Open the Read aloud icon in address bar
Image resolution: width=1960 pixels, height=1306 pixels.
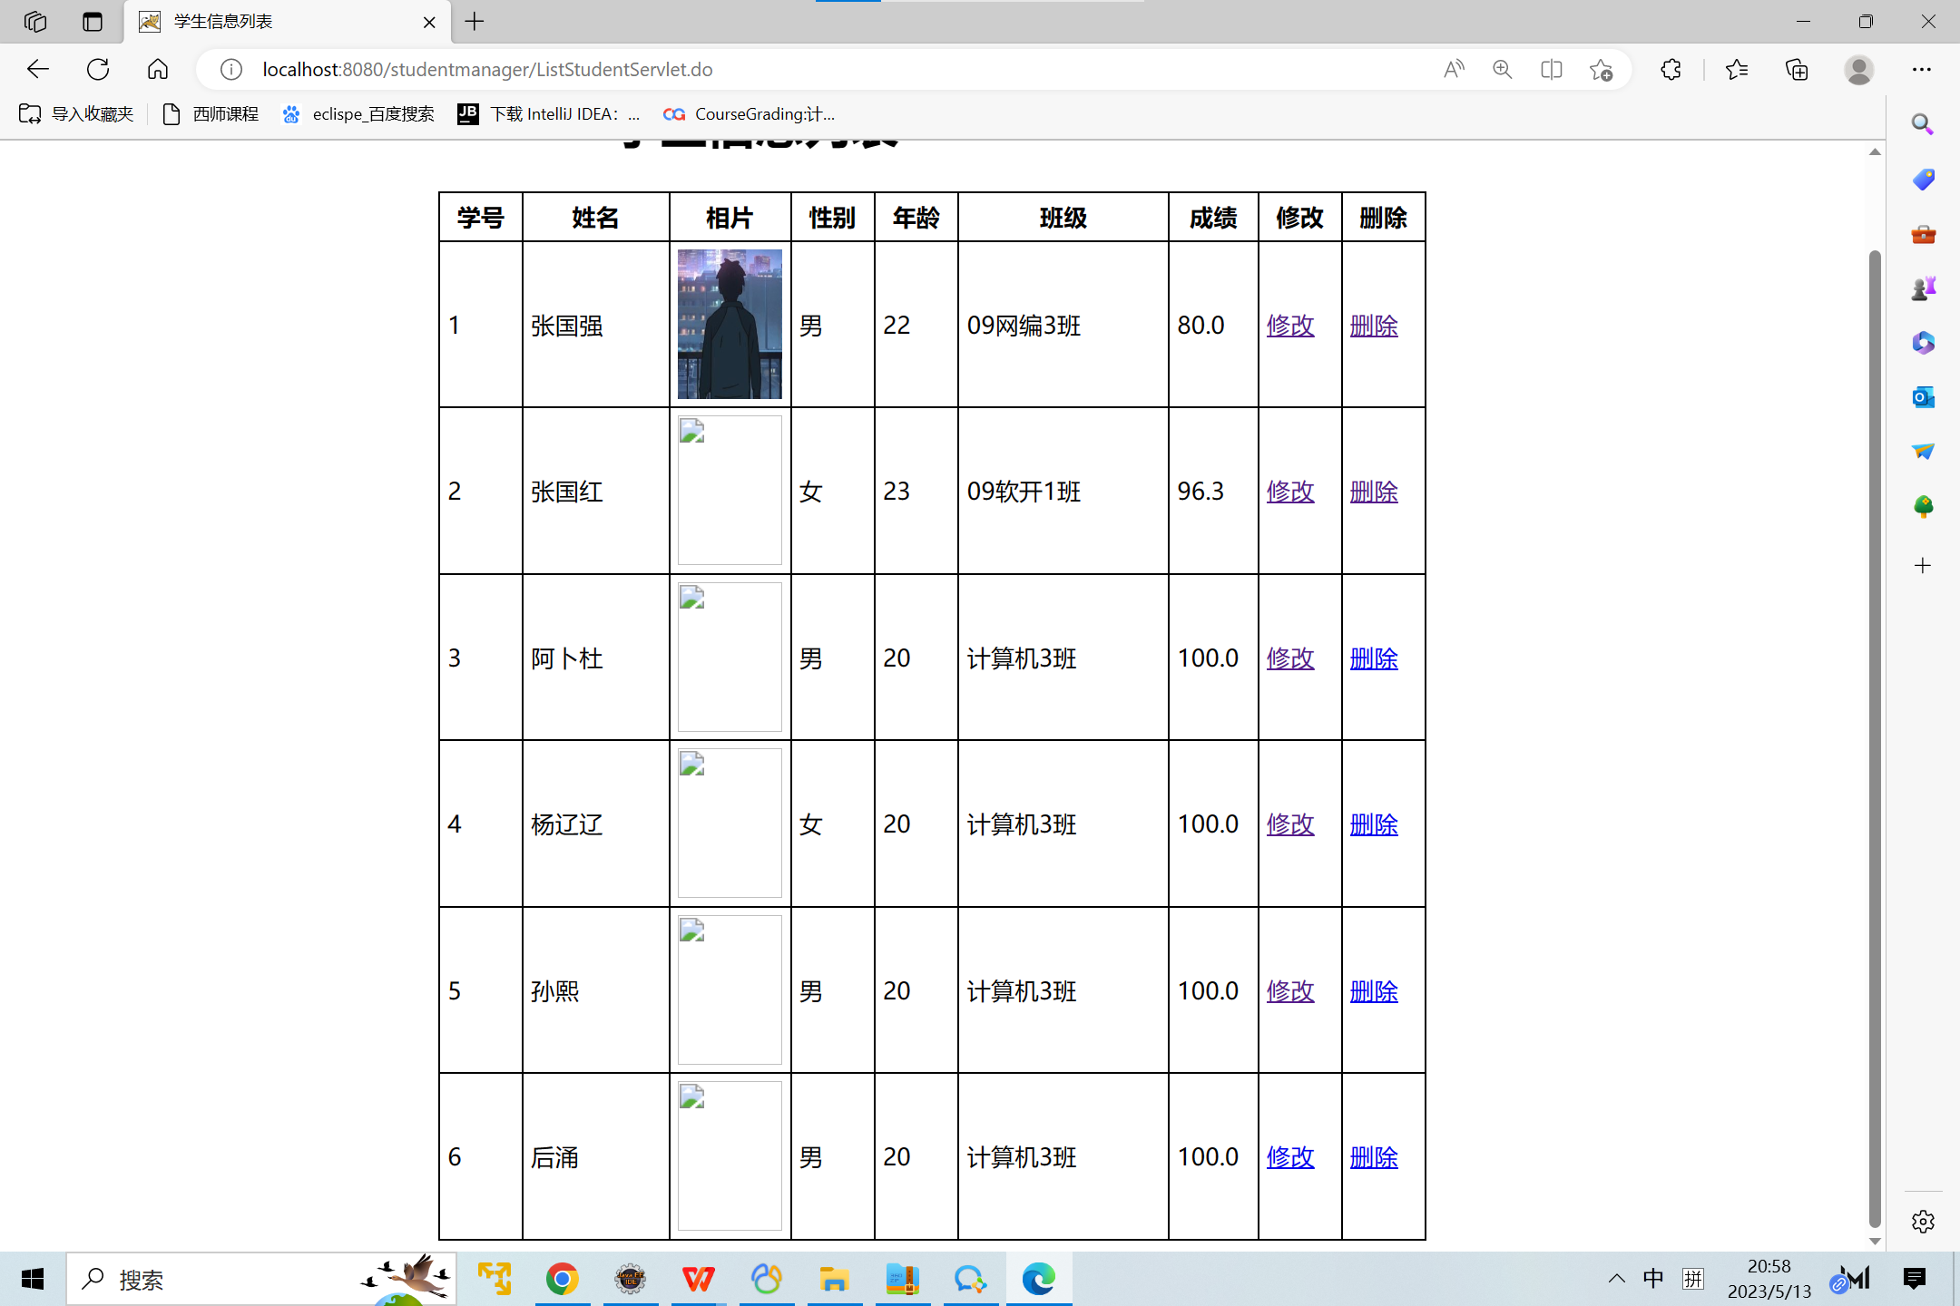click(x=1454, y=69)
